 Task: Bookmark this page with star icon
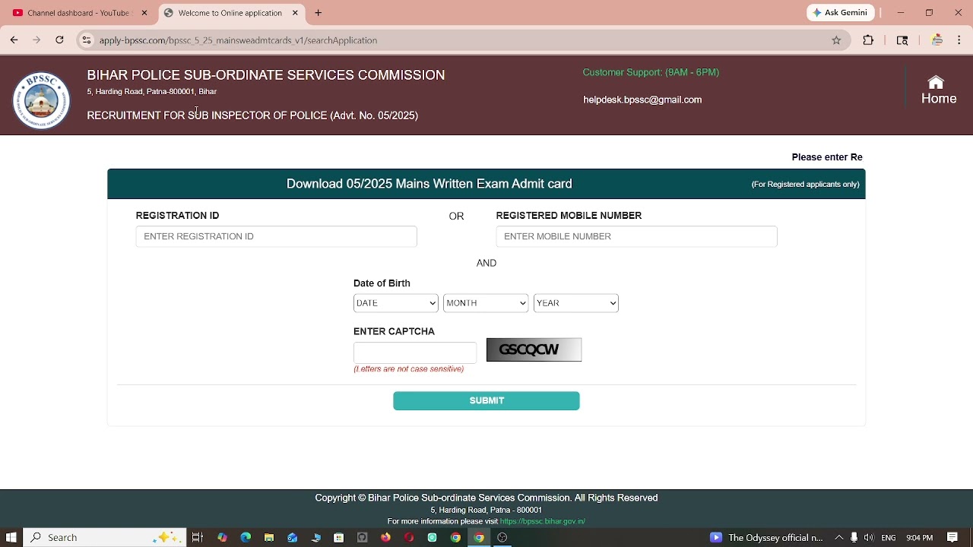(x=836, y=40)
